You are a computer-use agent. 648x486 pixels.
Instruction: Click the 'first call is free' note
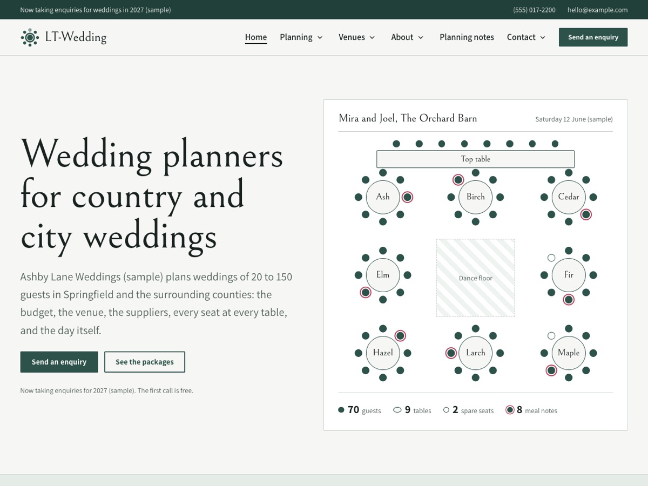tap(106, 390)
